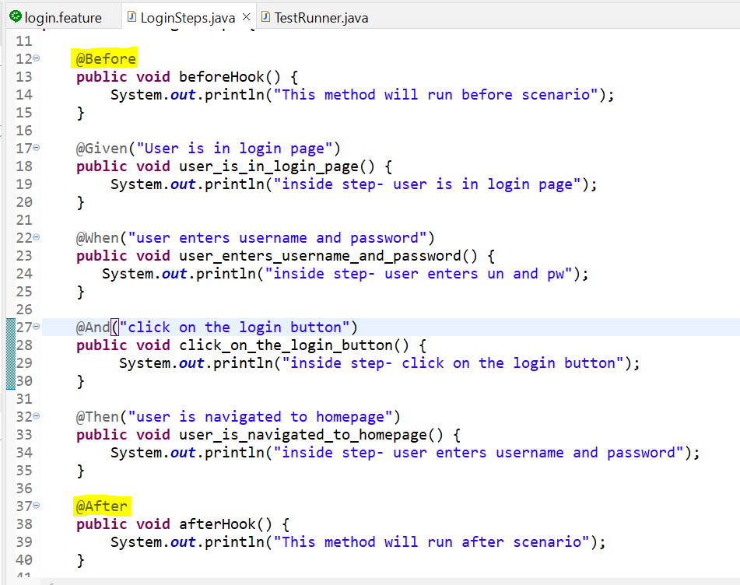Close the LoginSteps.java editor tab
The width and height of the screenshot is (740, 585).
247,16
